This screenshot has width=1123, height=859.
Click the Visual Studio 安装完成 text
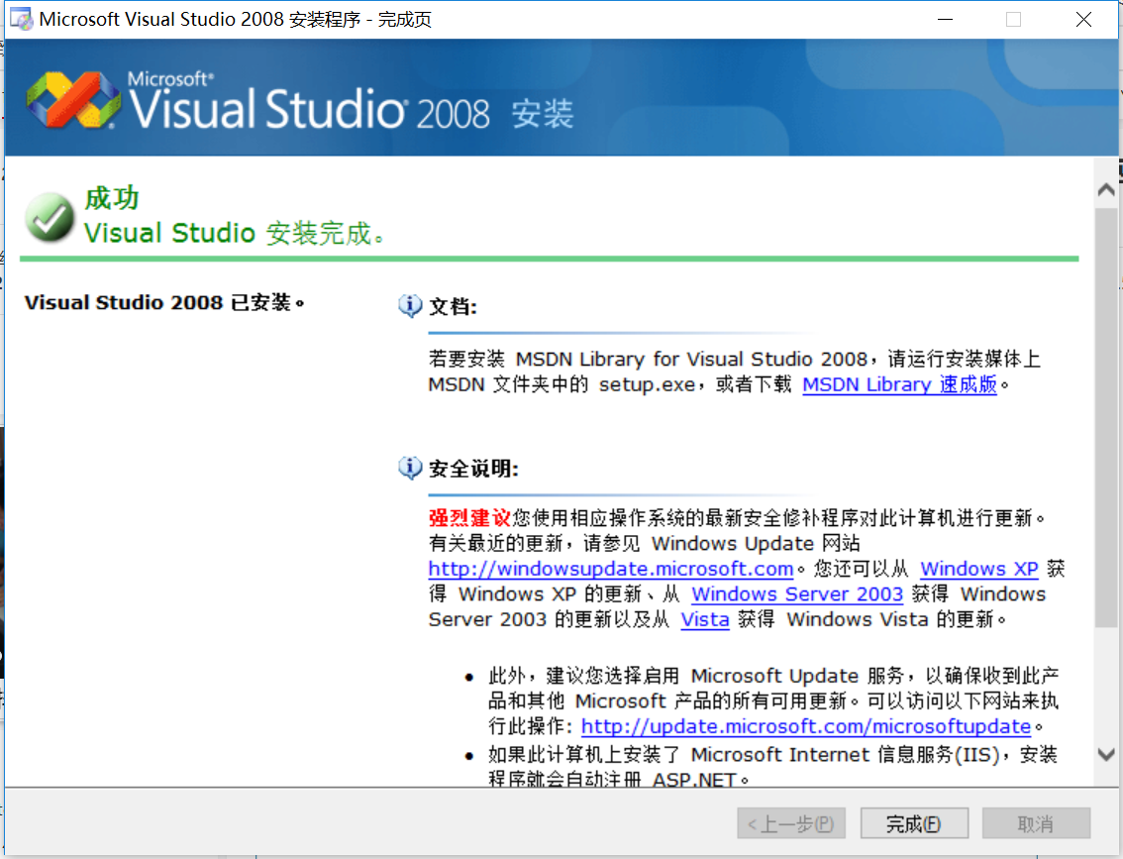(x=234, y=234)
